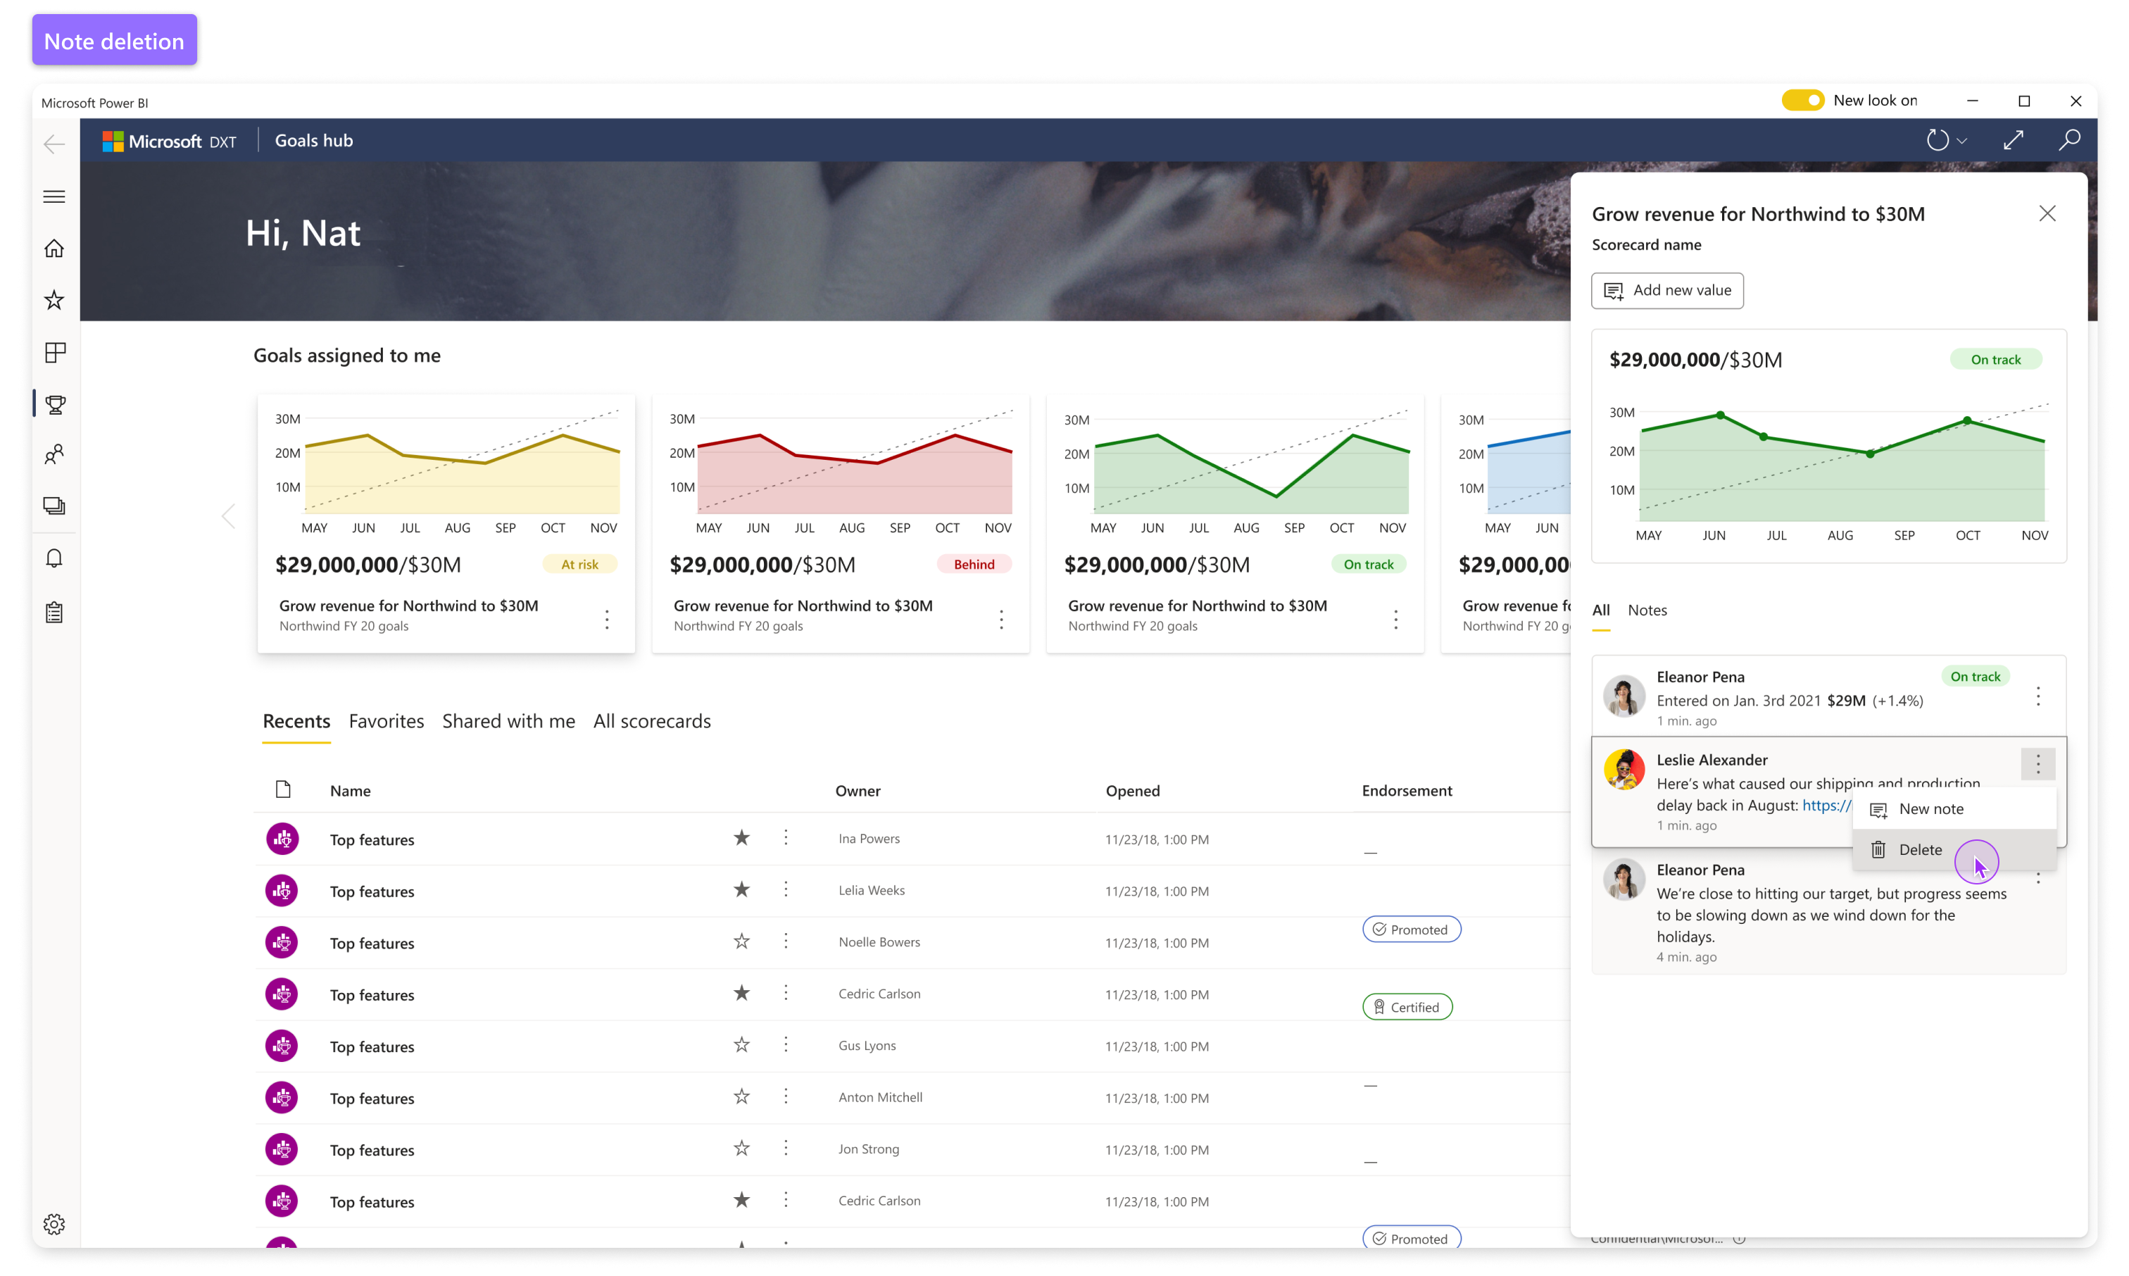This screenshot has width=2129, height=1276.
Task: Click the fullscreen expand arrows icon
Action: click(x=2013, y=140)
